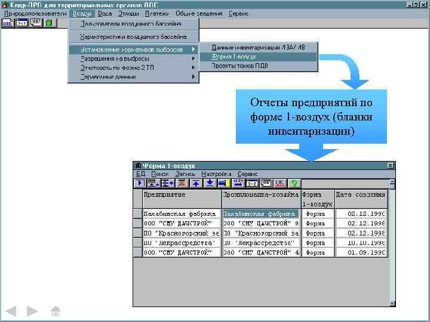Open the Общие сведения menu
Image resolution: width=430 pixels, height=322 pixels.
click(199, 13)
